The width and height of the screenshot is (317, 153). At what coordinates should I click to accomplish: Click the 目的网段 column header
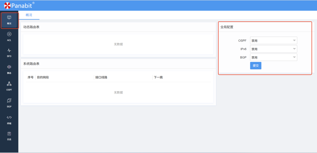pyautogui.click(x=43, y=77)
